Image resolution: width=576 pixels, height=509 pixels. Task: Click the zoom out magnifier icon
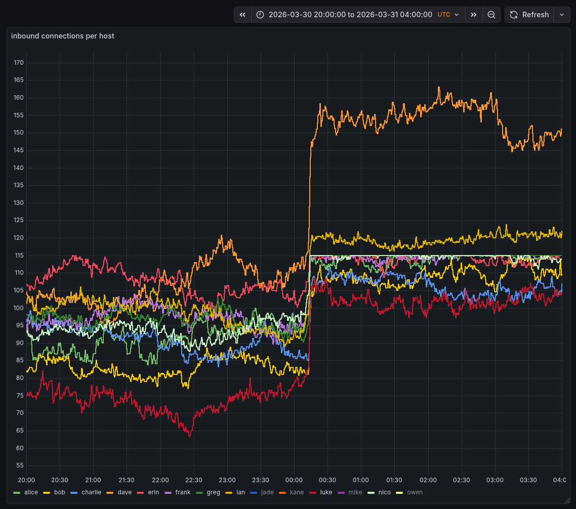(491, 15)
